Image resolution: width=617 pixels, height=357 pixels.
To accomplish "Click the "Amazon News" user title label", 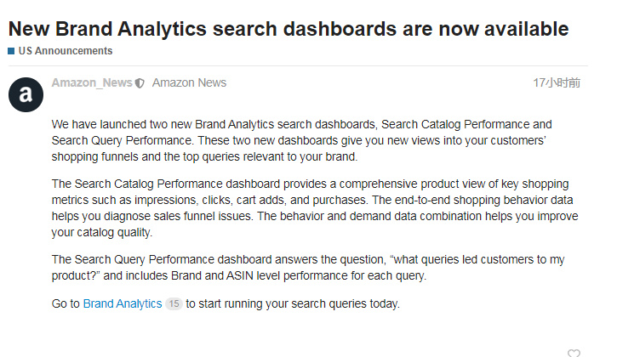I will [x=189, y=82].
